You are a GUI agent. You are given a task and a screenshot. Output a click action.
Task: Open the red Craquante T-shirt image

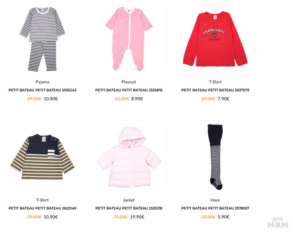(x=215, y=39)
